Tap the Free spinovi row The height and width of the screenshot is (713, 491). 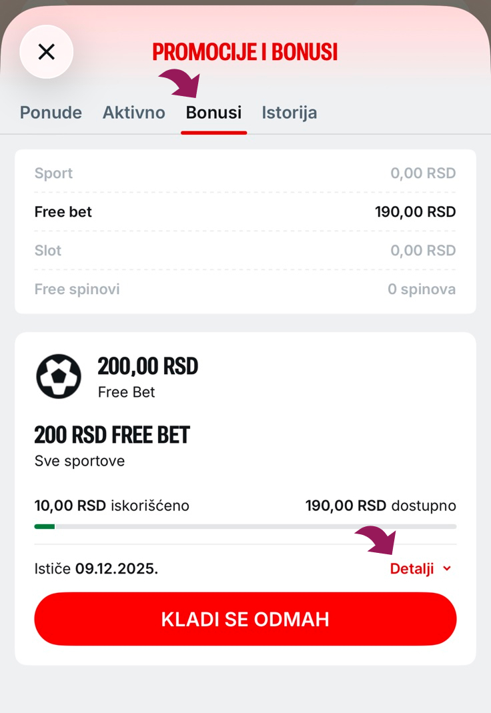click(x=245, y=289)
